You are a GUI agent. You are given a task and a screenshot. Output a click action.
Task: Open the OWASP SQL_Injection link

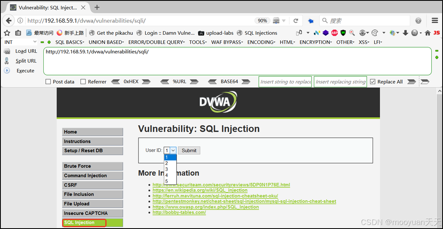click(206, 207)
